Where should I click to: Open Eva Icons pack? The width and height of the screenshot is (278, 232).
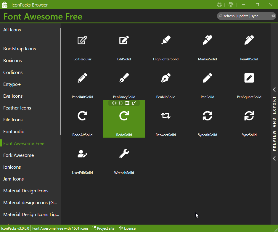pos(13,96)
